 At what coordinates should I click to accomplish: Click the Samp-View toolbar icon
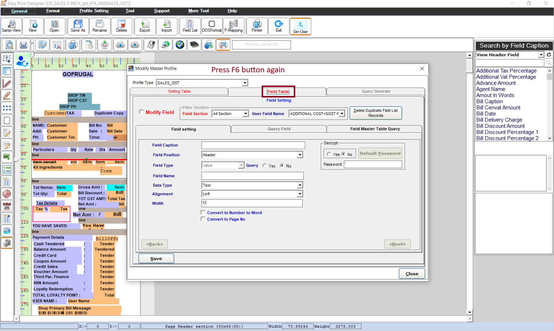point(11,26)
